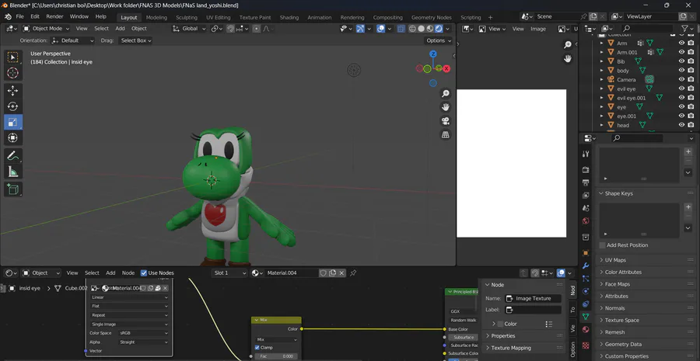Switch to the Modeling workspace tab
Viewport: 700px width, 361px height.
pyautogui.click(x=156, y=17)
